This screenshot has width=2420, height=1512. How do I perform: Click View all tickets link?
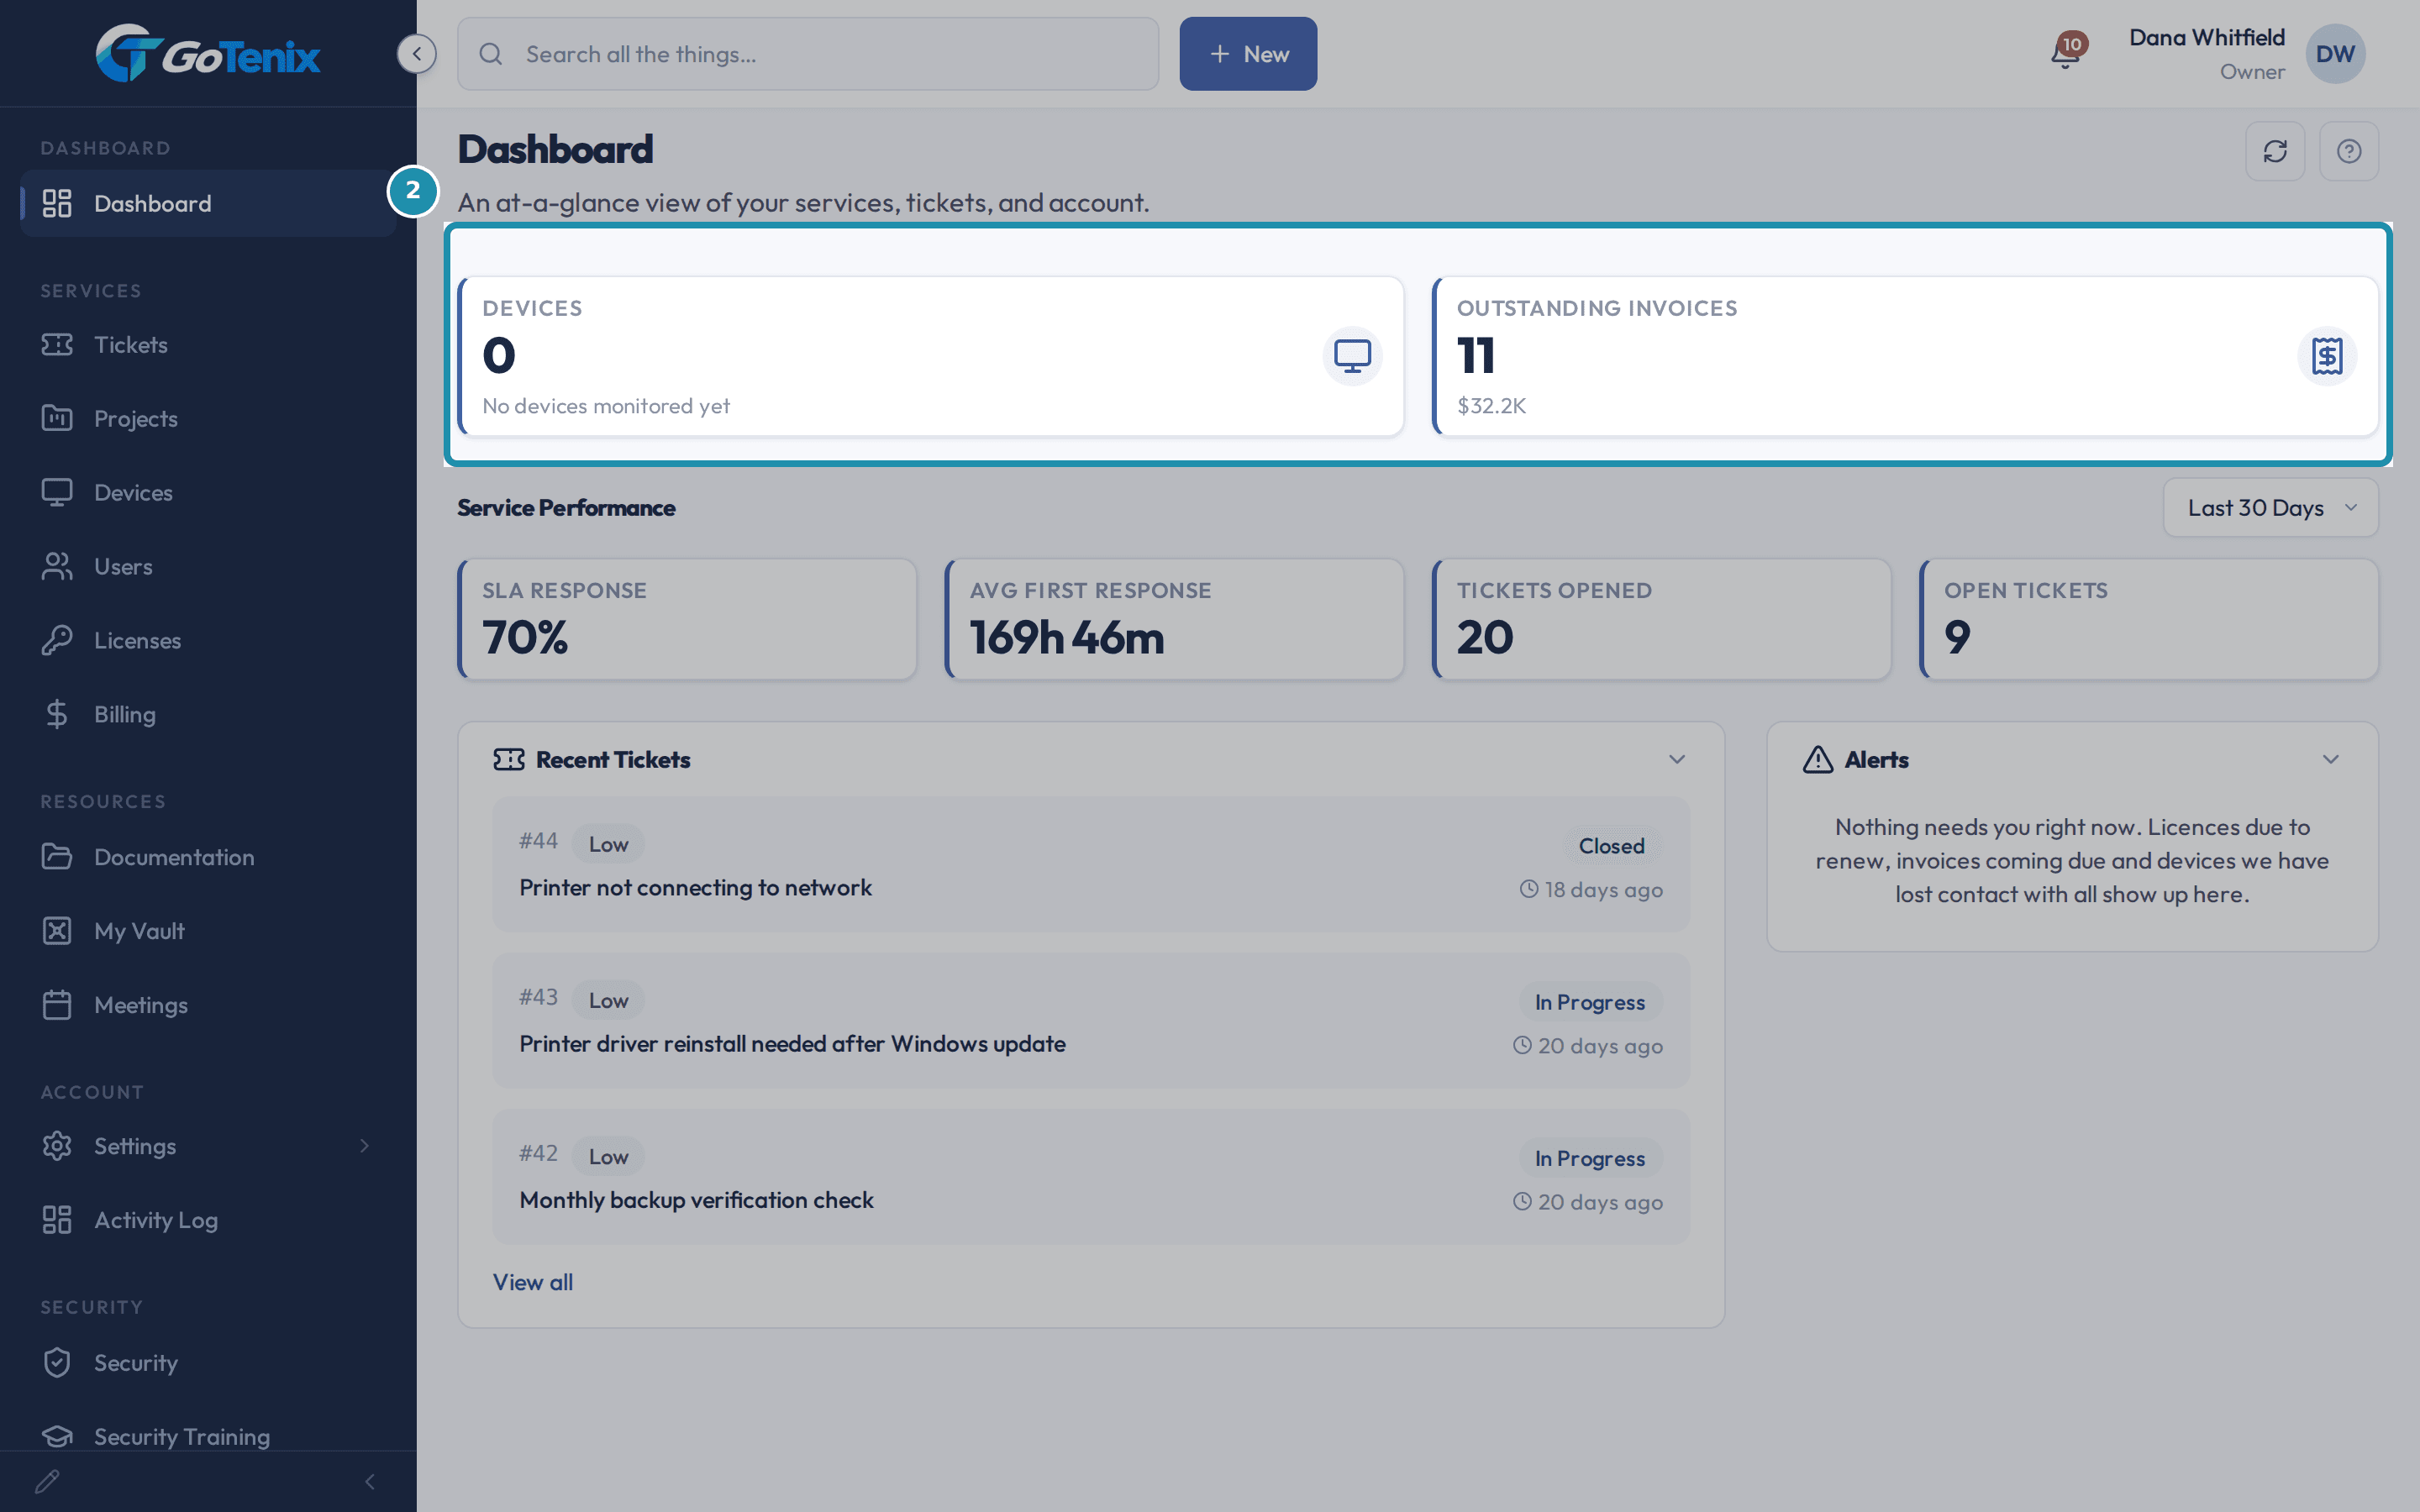533,1282
